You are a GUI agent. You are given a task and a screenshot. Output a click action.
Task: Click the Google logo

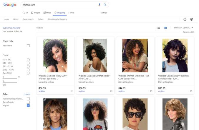pyautogui.click(x=10, y=5)
